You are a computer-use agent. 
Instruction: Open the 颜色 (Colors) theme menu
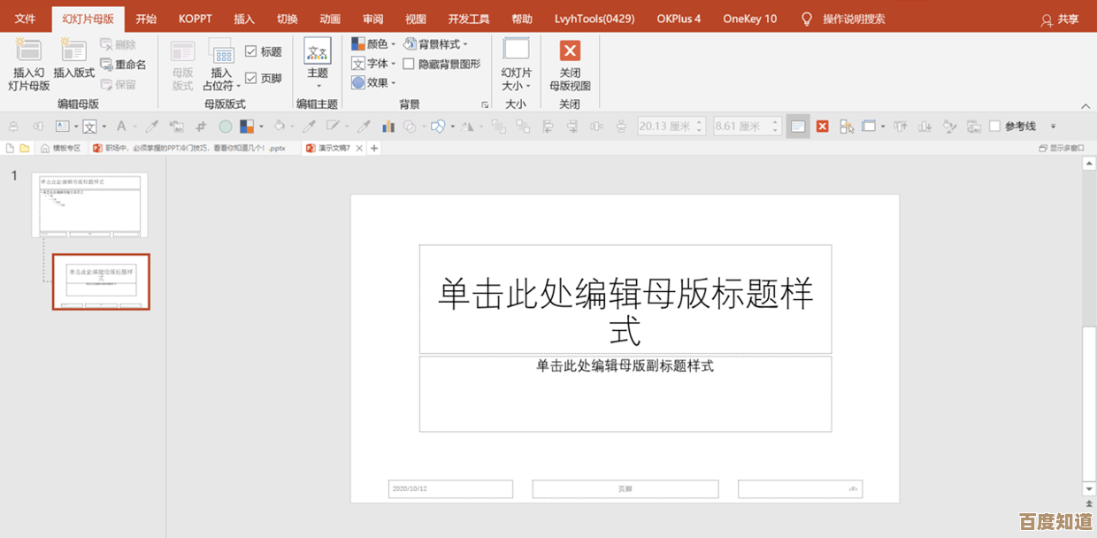[372, 42]
